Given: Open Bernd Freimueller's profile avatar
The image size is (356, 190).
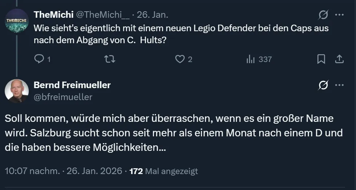Looking at the screenshot, I should (16, 91).
